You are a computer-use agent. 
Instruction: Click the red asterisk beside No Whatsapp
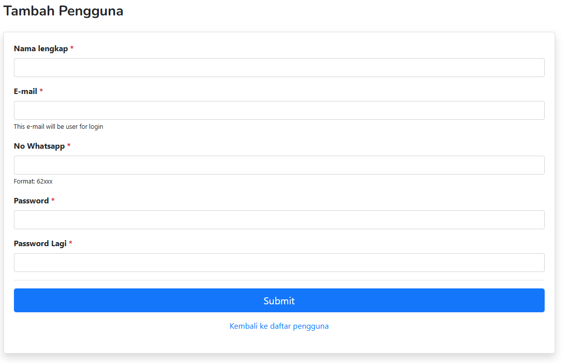point(69,146)
